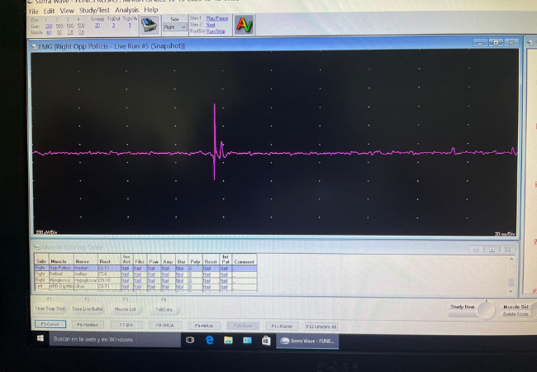This screenshot has height=372, width=537.
Task: Click the Muscle column header
Action: (59, 261)
